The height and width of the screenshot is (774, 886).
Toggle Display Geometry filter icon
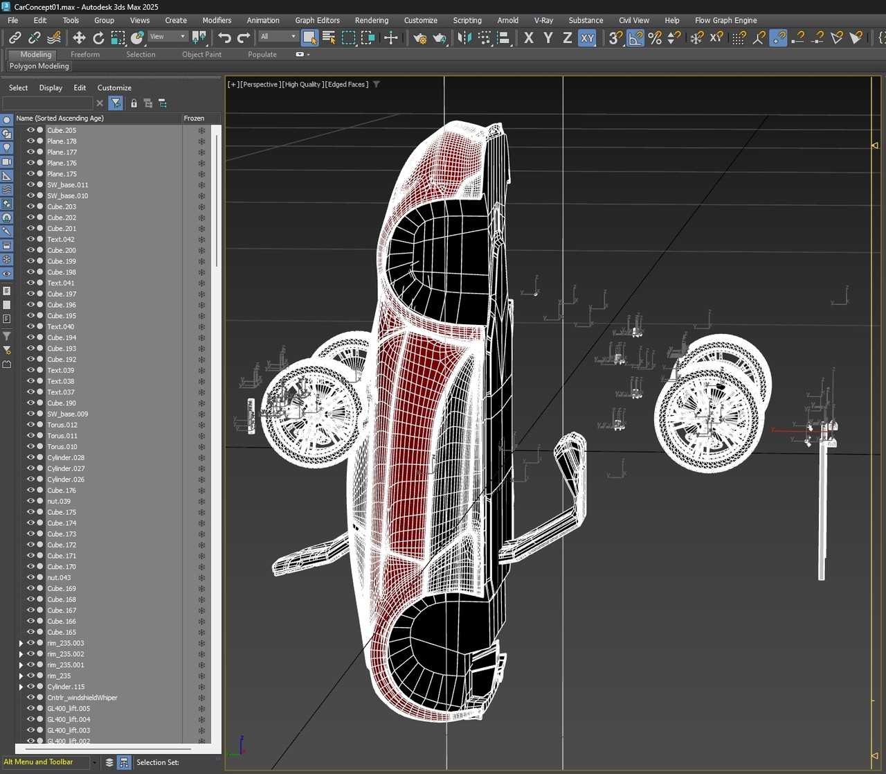pos(7,120)
